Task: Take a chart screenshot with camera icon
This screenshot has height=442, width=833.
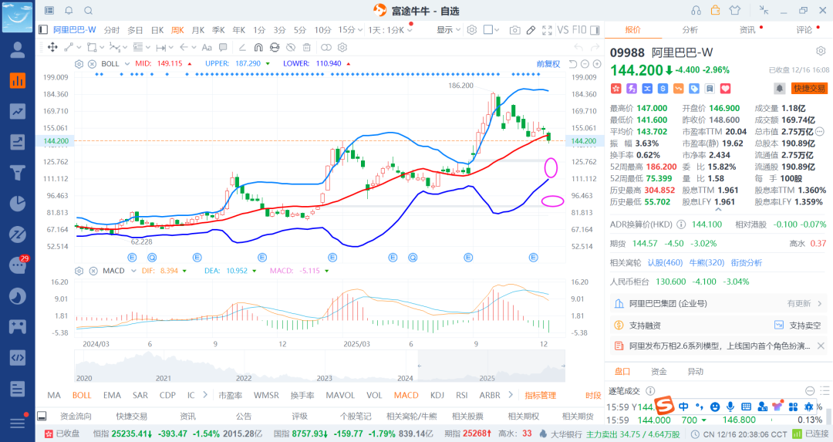Action: (514, 30)
